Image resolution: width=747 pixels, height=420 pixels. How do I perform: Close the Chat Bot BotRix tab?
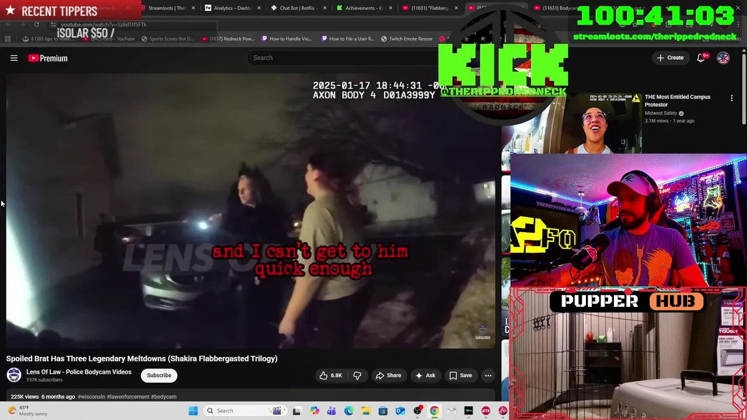pyautogui.click(x=324, y=8)
